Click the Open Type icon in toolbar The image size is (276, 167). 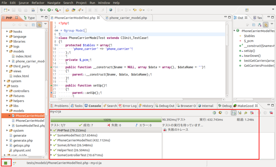click(x=73, y=10)
